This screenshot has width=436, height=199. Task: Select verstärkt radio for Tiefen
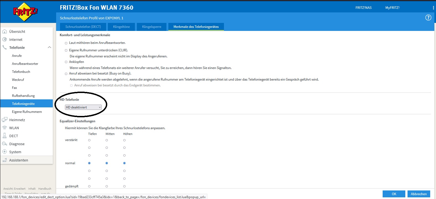click(89, 140)
